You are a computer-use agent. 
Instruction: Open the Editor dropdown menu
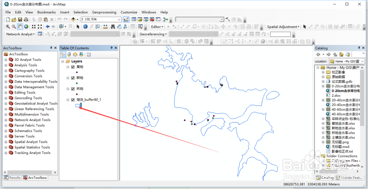(157, 27)
